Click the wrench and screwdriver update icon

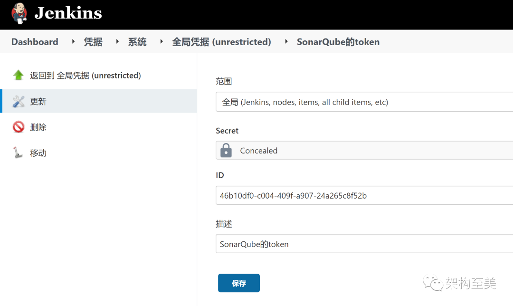click(x=19, y=101)
